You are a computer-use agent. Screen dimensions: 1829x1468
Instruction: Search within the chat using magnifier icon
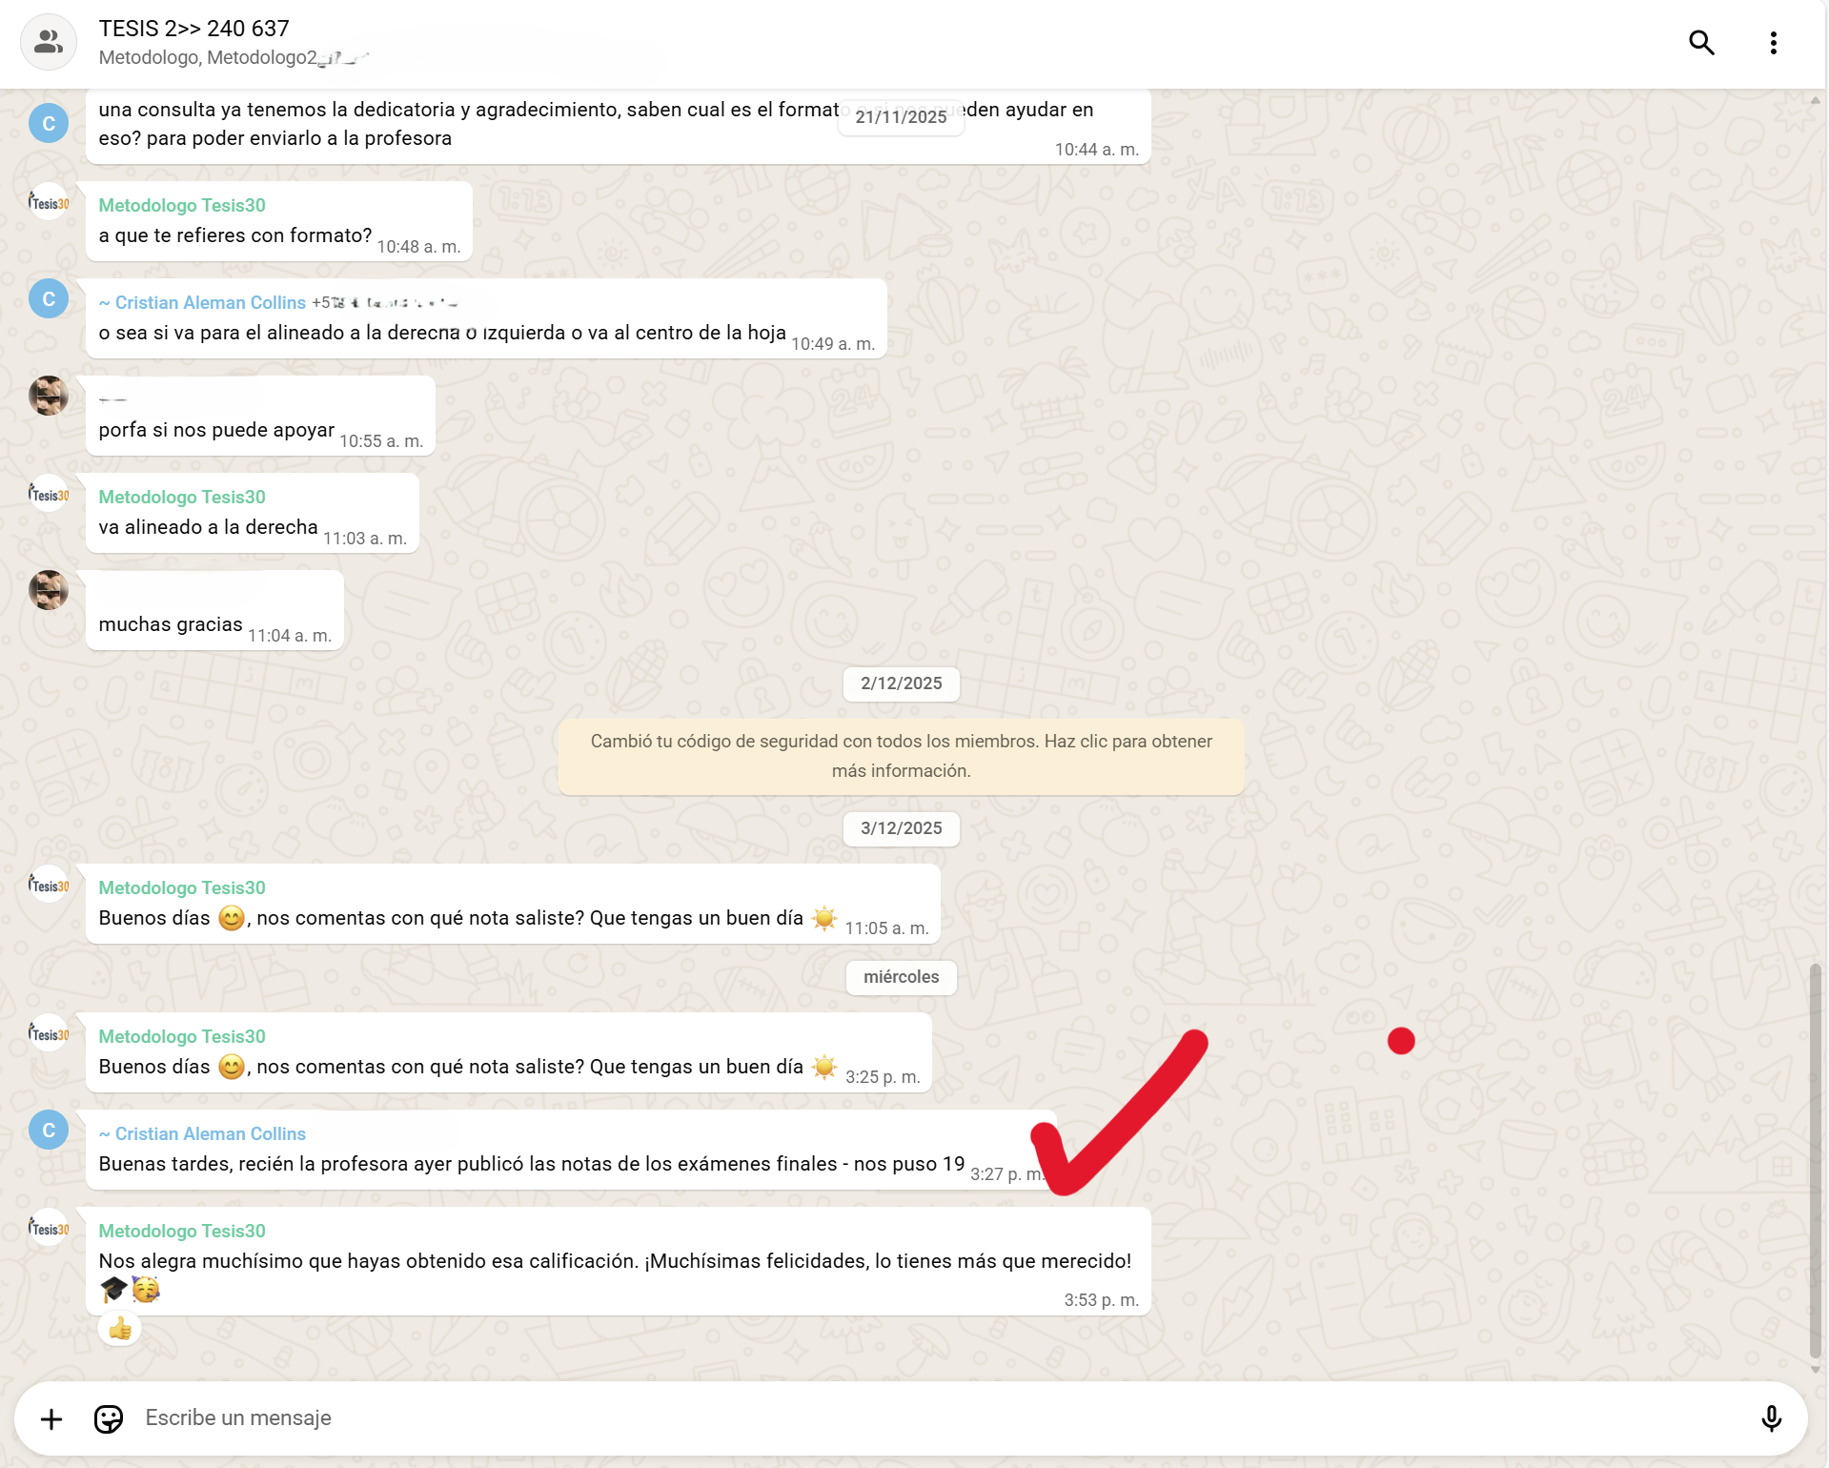tap(1701, 42)
